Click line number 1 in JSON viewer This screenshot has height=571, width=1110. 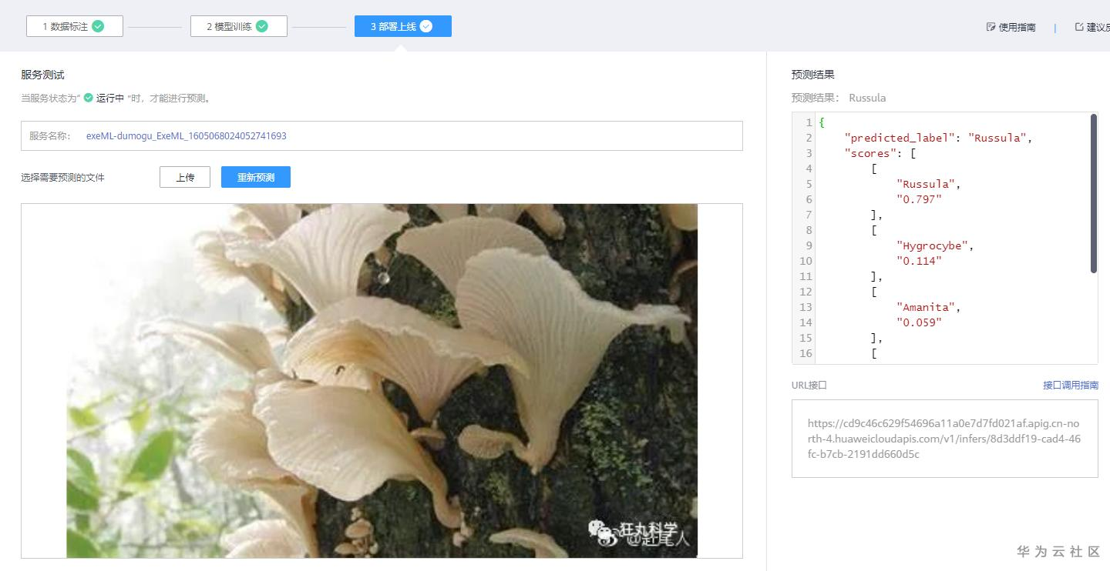coord(808,122)
